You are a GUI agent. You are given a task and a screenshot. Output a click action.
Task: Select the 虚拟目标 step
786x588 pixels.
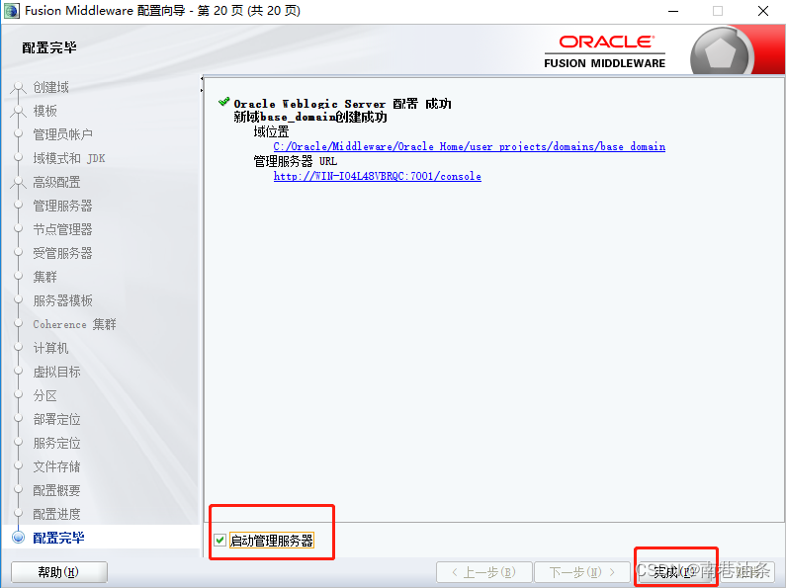(x=56, y=372)
